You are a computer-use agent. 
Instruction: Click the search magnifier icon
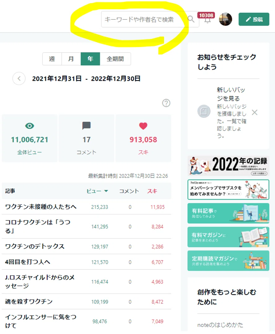click(x=191, y=19)
